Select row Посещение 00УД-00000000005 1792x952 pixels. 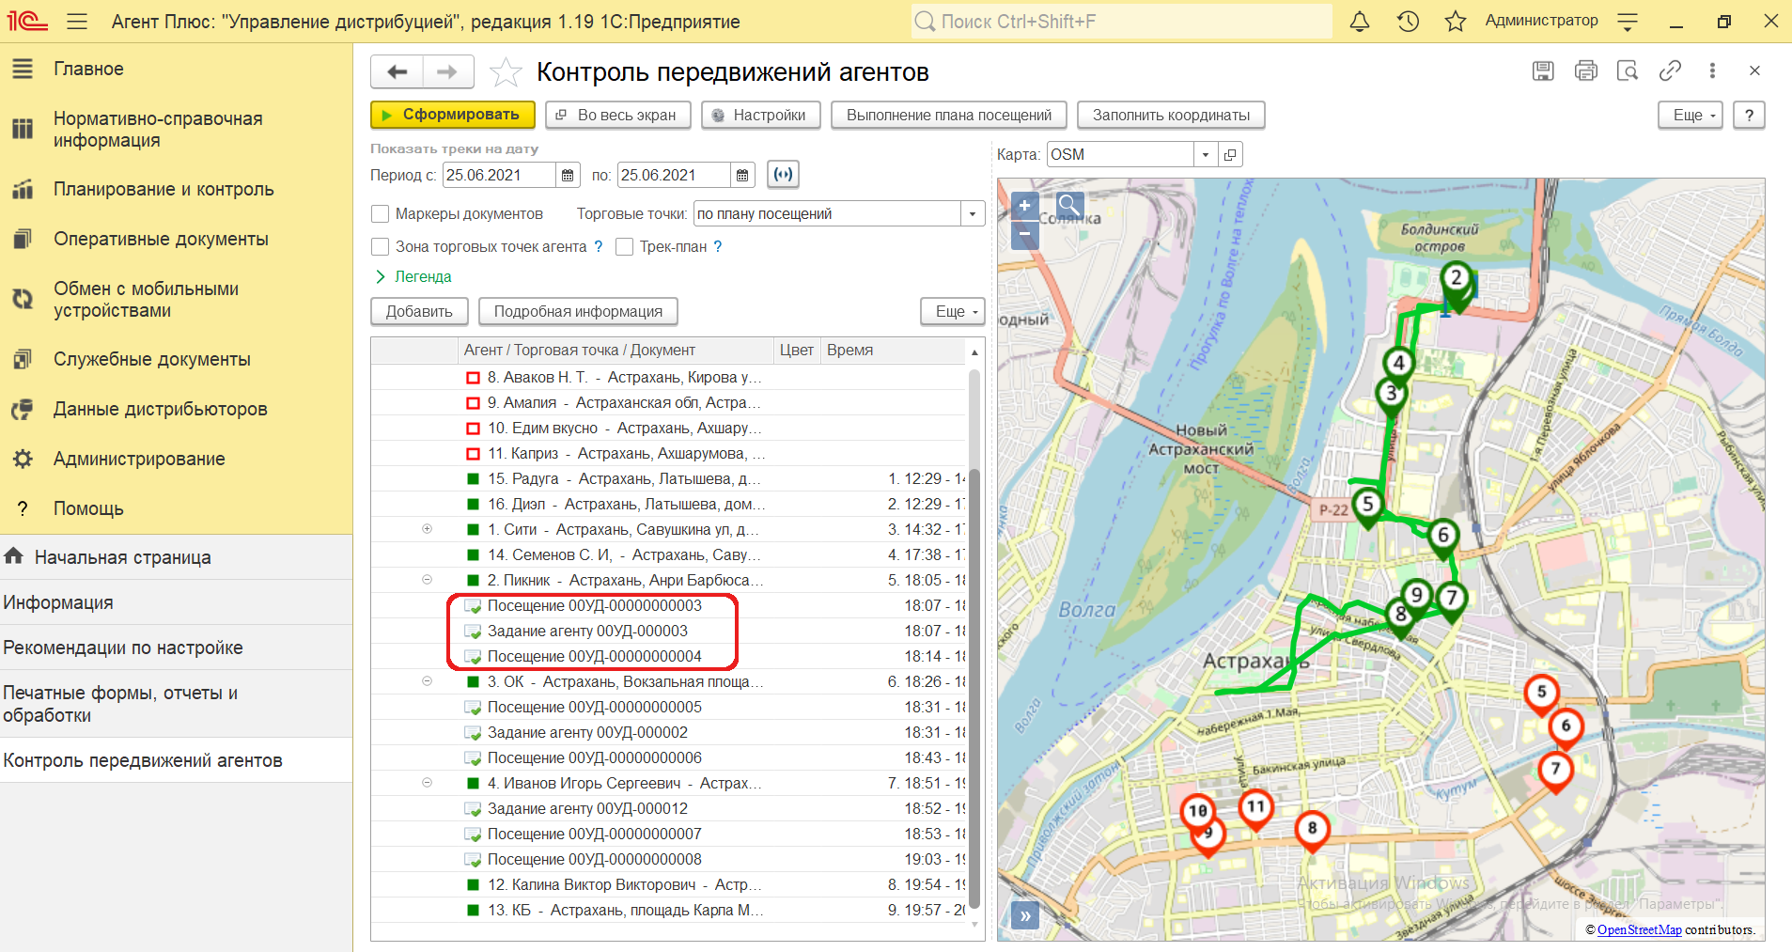pos(669,707)
